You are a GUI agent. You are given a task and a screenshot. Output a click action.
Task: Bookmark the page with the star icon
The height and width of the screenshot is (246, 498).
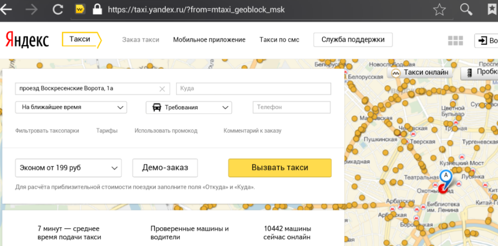[x=440, y=9]
